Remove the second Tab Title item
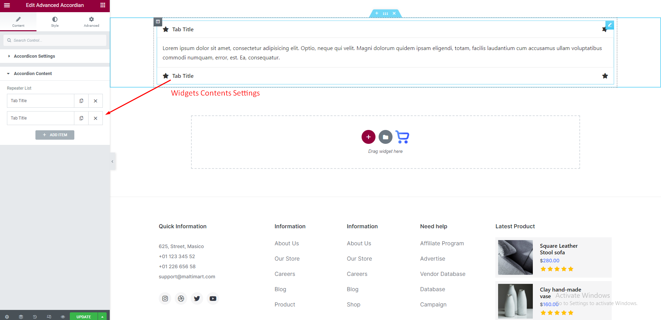This screenshot has height=320, width=661. pos(96,118)
